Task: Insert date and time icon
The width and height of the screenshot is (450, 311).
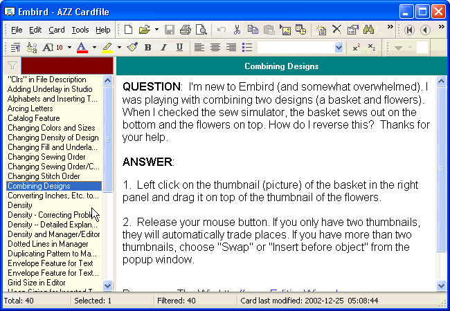Action: [x=300, y=30]
